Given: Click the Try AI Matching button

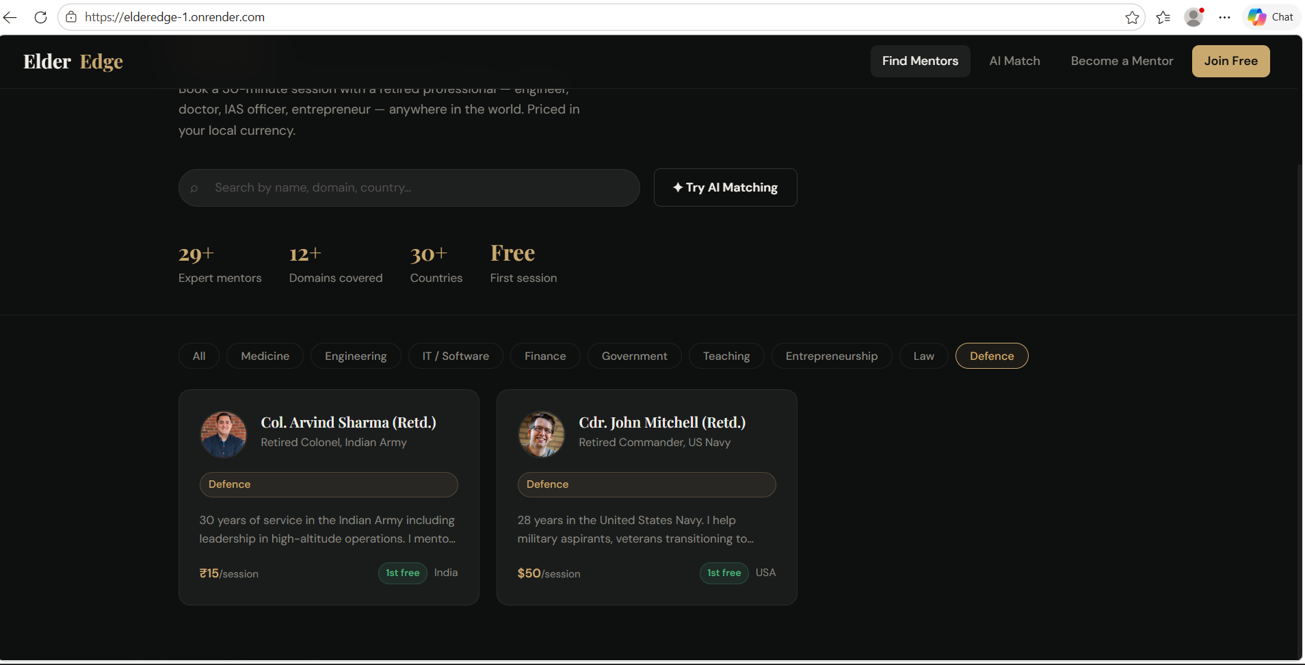Looking at the screenshot, I should tap(725, 187).
